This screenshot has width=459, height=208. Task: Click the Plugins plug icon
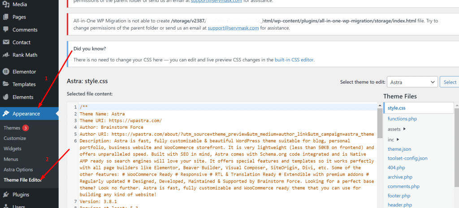[x=6, y=195]
